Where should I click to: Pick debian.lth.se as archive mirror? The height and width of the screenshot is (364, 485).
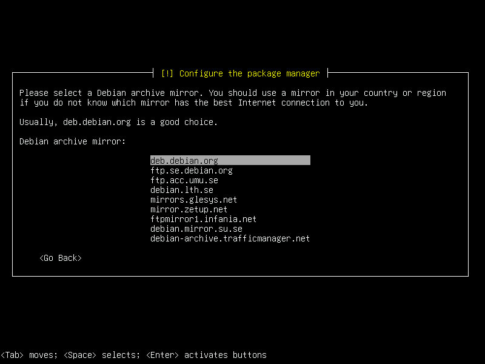point(181,189)
